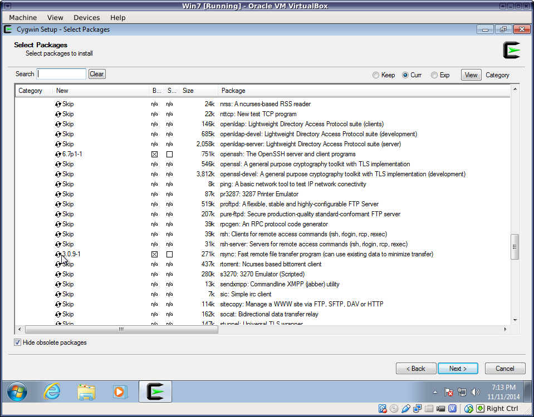
Task: Click the cycle icon for rpcgen package
Action: [58, 224]
